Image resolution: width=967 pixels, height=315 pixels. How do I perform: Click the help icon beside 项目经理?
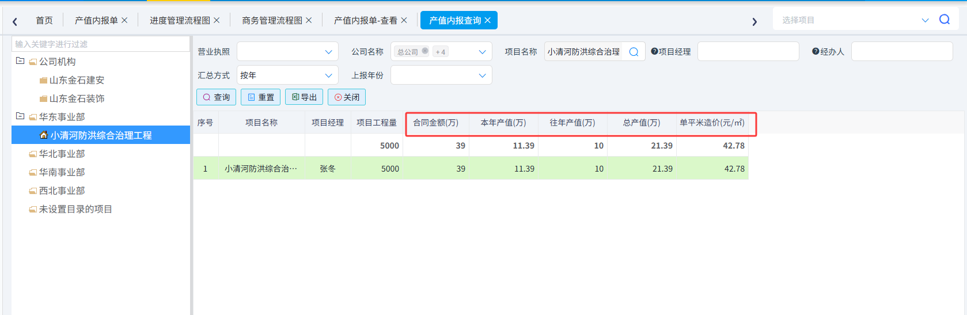tap(654, 51)
